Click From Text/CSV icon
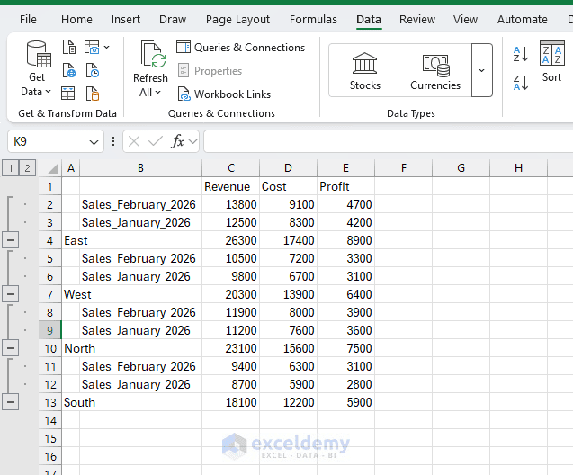 (x=68, y=47)
